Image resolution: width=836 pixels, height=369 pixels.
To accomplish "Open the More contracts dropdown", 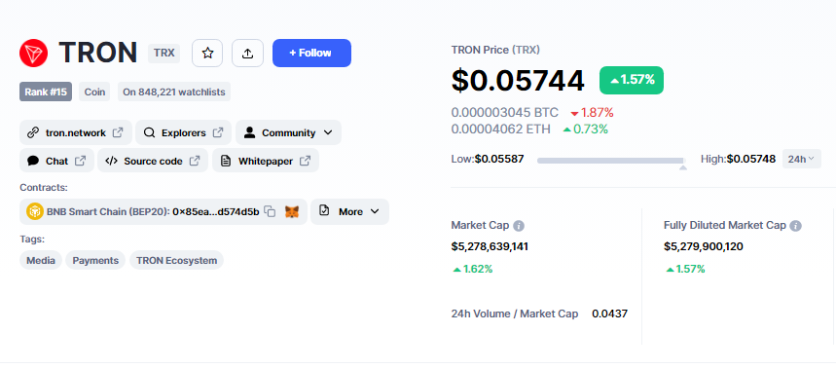I will tap(349, 211).
